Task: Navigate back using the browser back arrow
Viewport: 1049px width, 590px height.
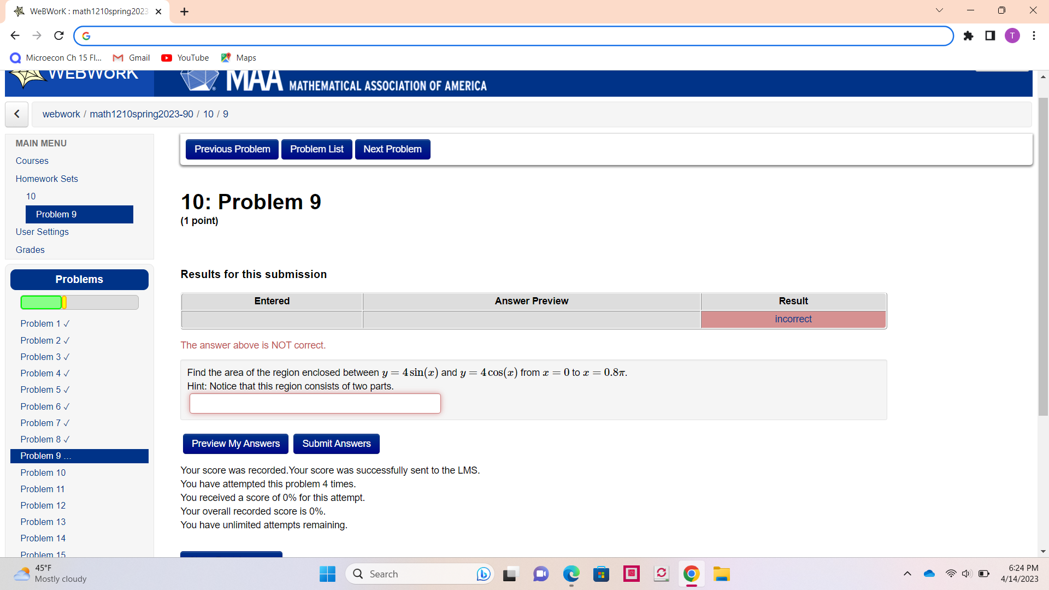Action: click(15, 36)
